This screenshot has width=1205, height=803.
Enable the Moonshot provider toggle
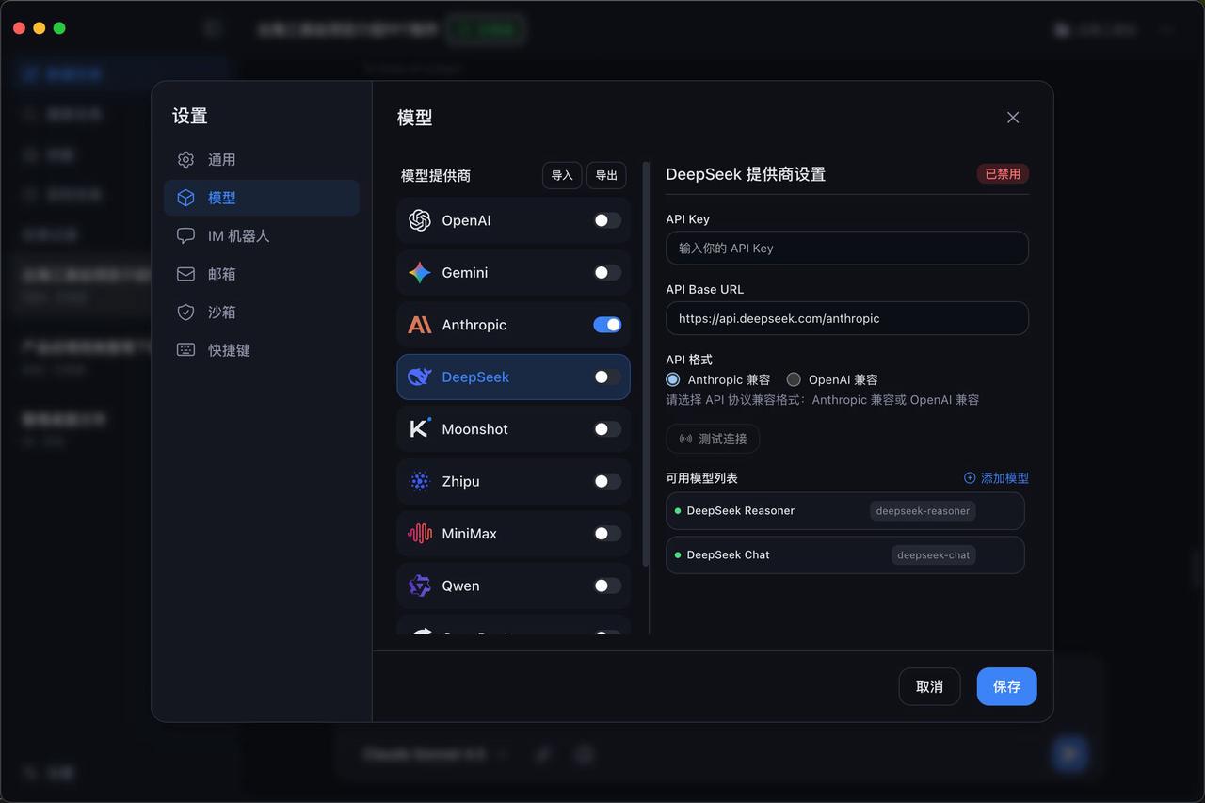tap(607, 429)
